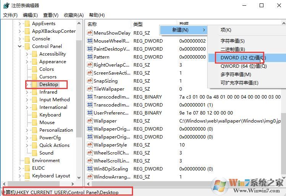Expand the AppEvents tree node
This screenshot has width=286, height=196.
(x=20, y=24)
